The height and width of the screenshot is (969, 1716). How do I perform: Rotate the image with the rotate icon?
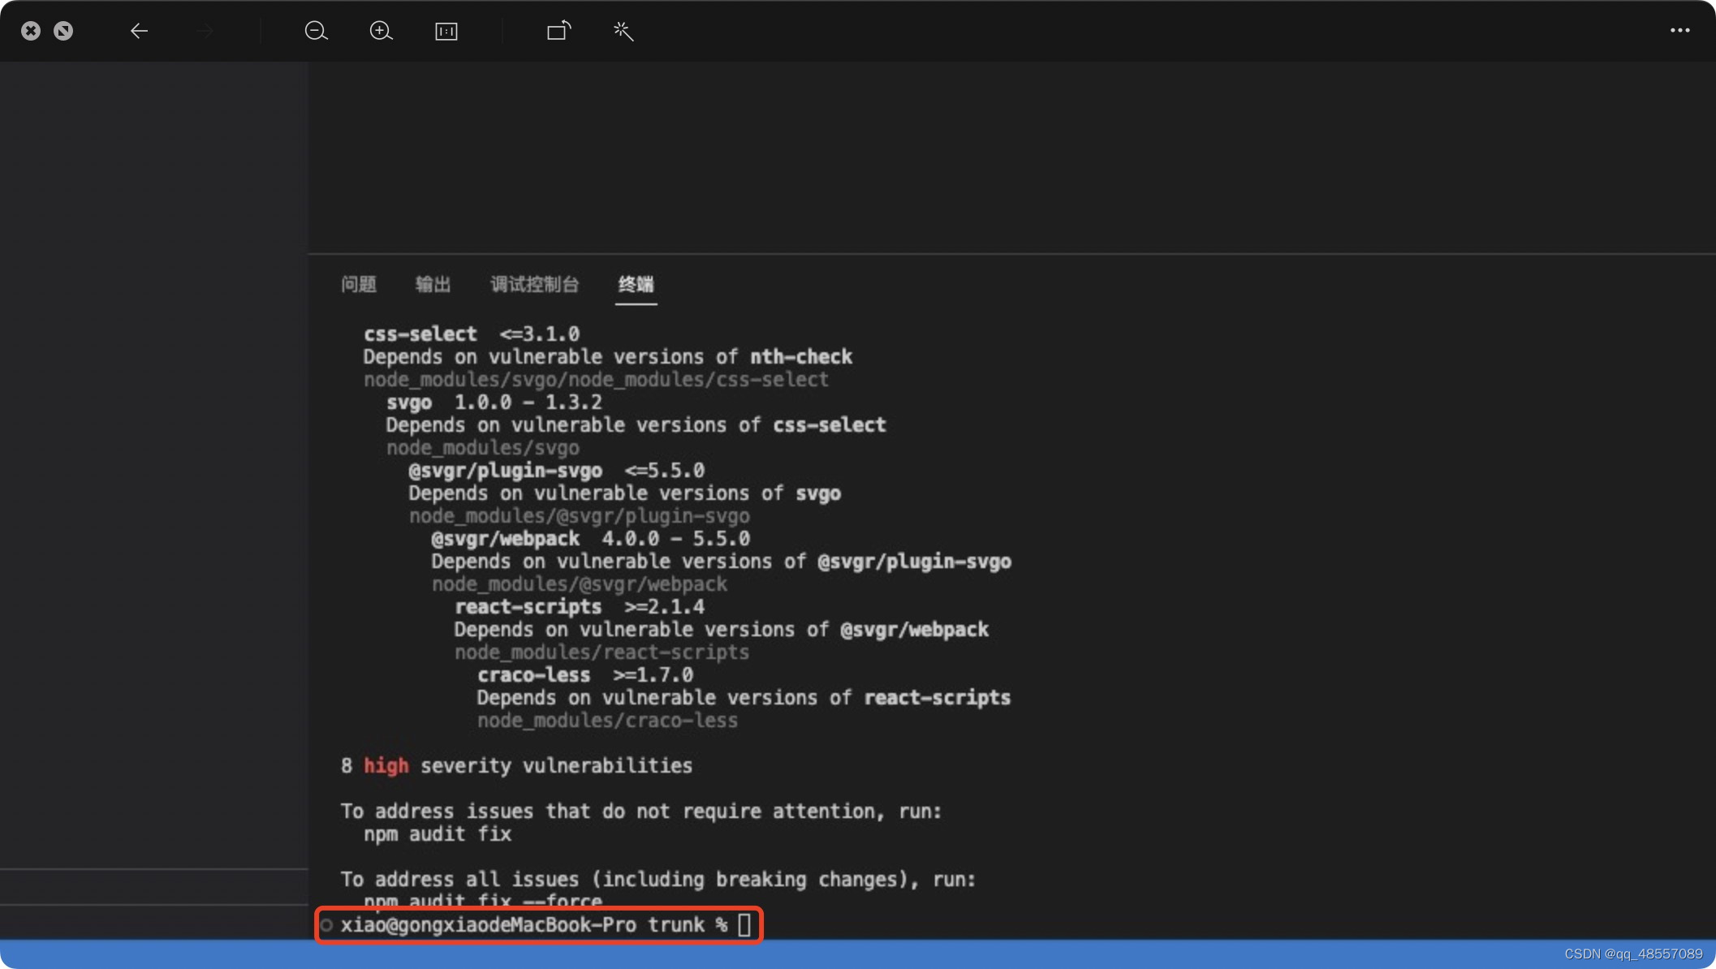(x=558, y=31)
